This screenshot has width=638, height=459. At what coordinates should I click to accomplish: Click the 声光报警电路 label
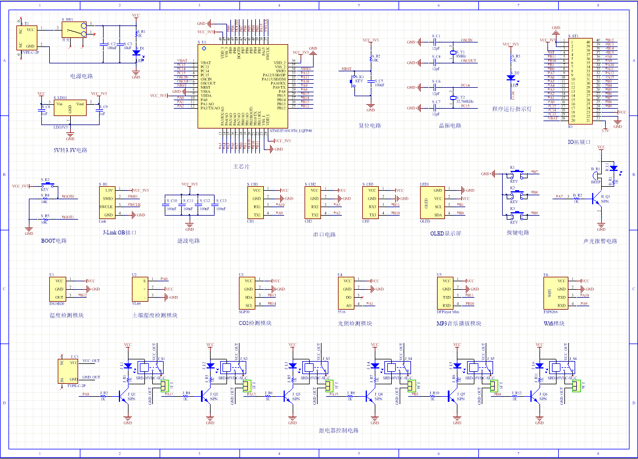pos(600,241)
